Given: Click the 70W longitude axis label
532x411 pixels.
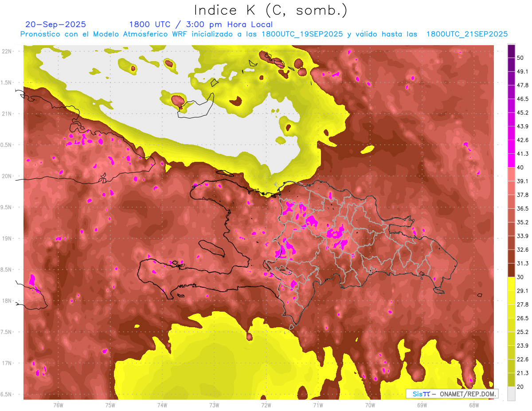Looking at the screenshot, I should pyautogui.click(x=370, y=405).
